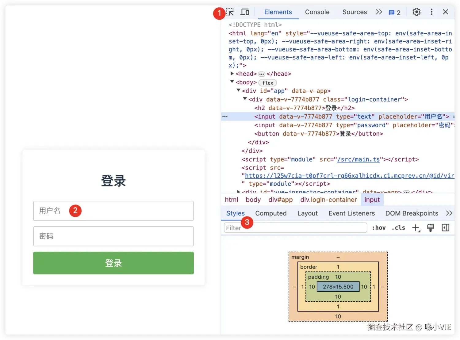Open the /src/main.ts script link
Viewport: 460px width, 340px height.
[358, 159]
